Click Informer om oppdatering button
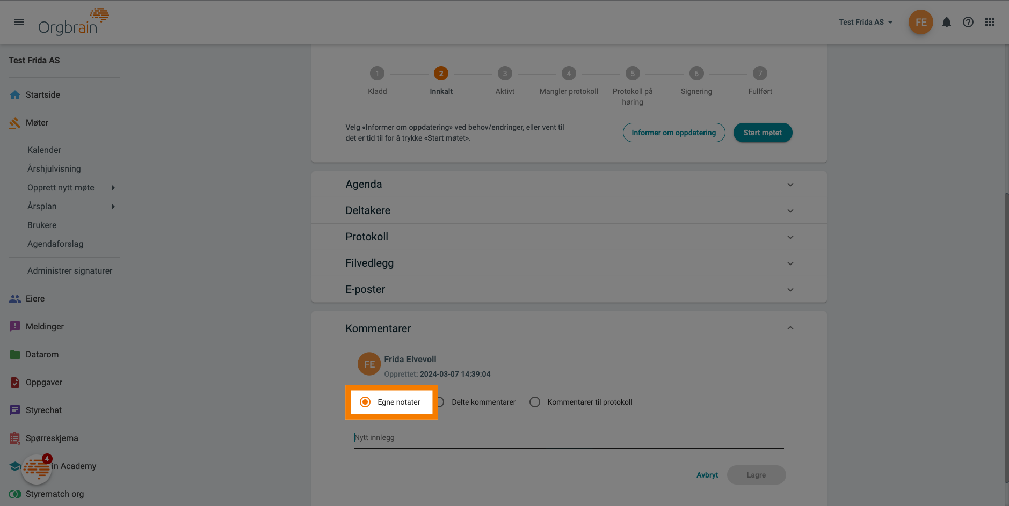 pos(674,133)
